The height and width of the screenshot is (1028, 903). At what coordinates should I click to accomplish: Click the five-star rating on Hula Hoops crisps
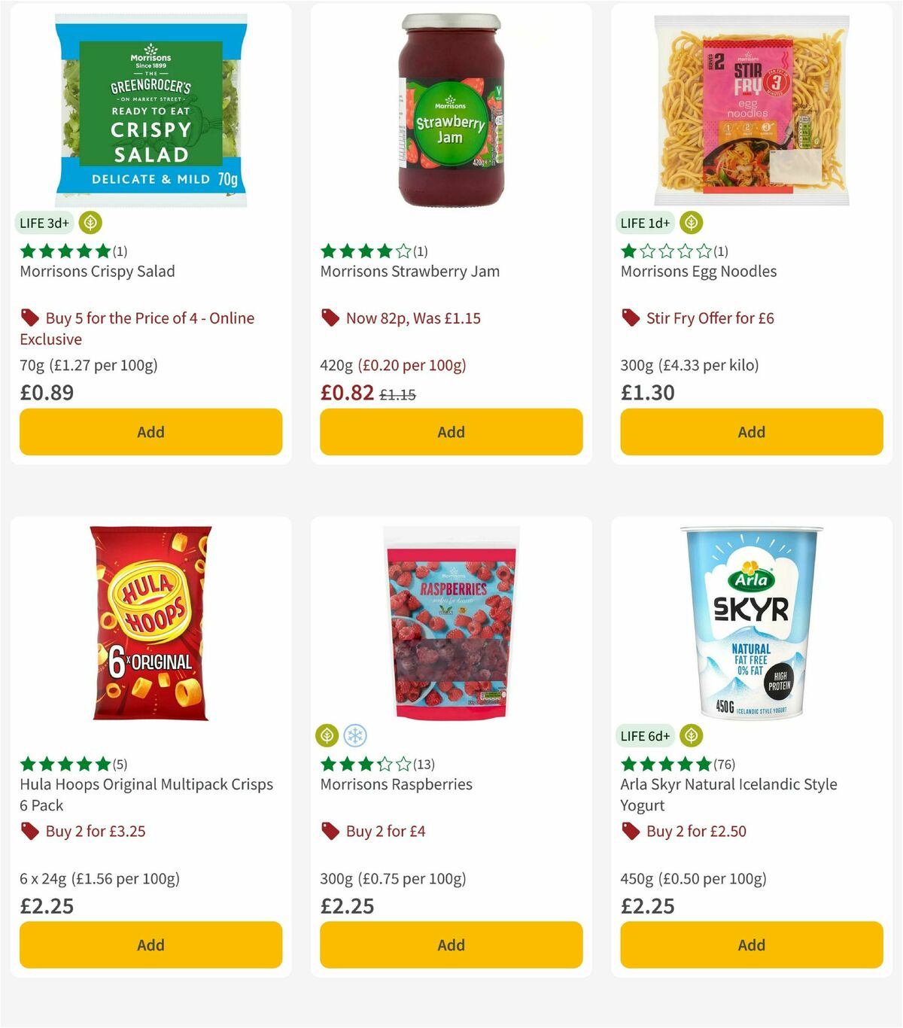63,764
